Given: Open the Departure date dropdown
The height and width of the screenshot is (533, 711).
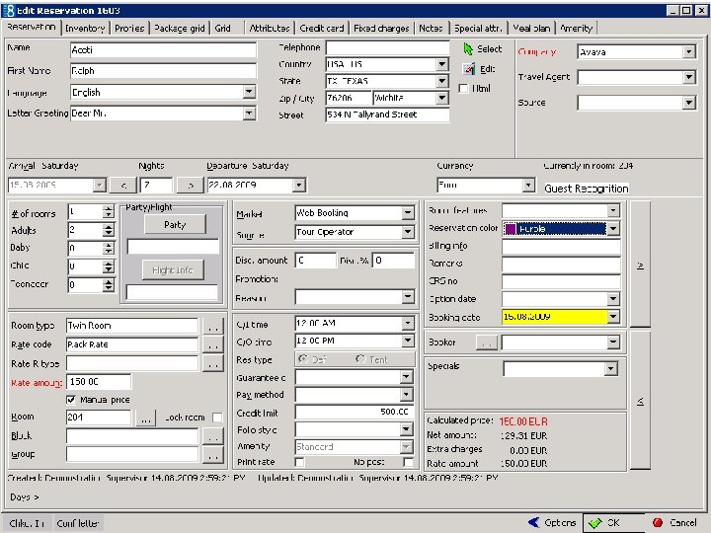Looking at the screenshot, I should click(x=298, y=185).
